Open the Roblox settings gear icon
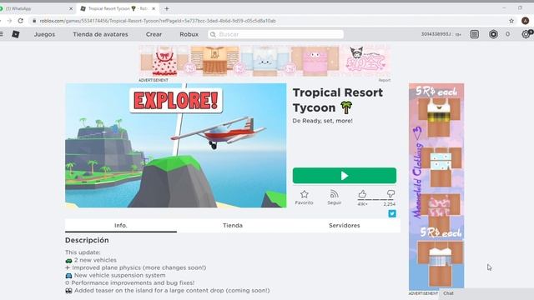Viewport: 534px width, 300px height. coord(526,34)
